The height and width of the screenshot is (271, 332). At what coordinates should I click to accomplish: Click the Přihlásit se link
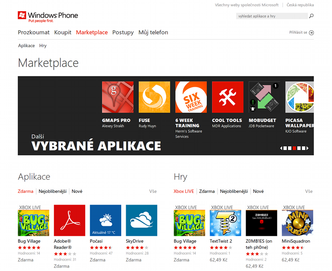pyautogui.click(x=298, y=33)
